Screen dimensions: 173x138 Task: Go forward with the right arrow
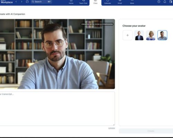[x=21, y=2]
